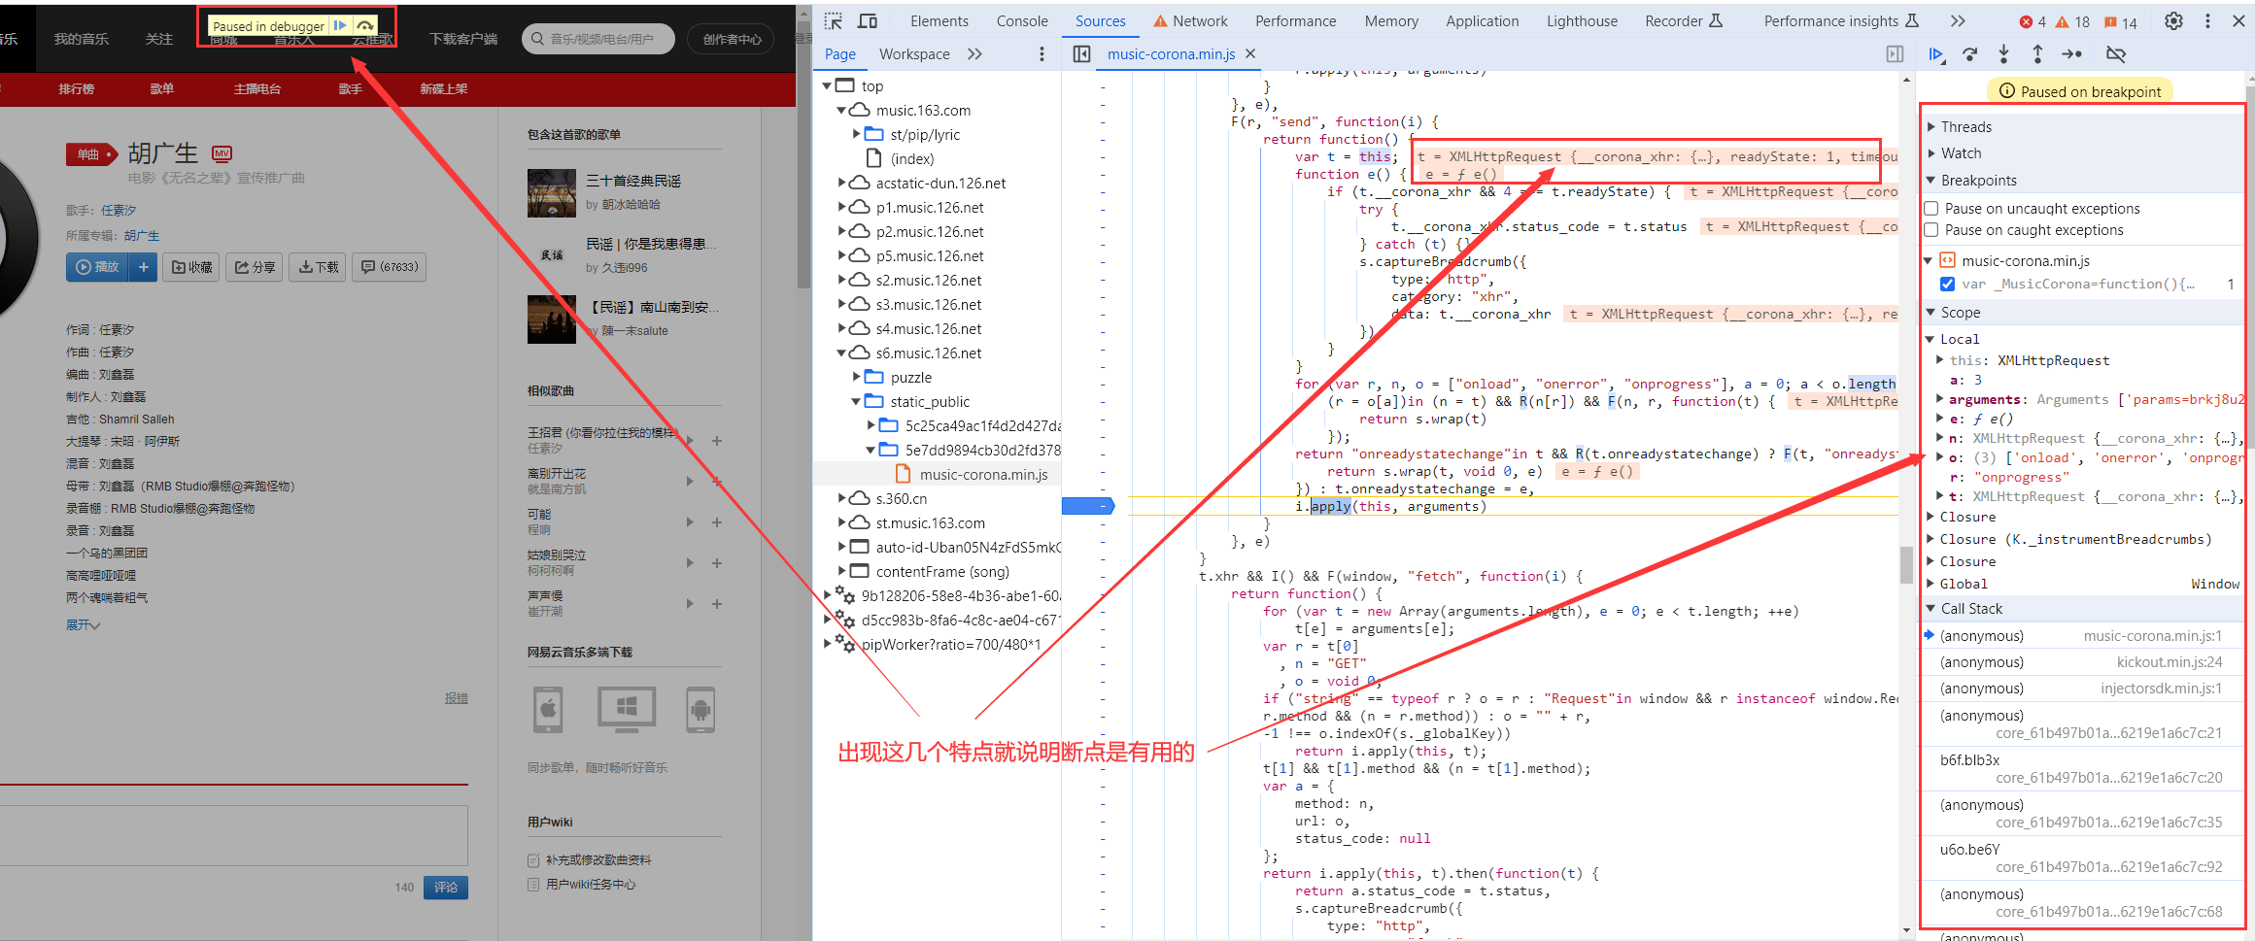This screenshot has height=941, width=2255.
Task: Step over next function call
Action: coord(1970,54)
